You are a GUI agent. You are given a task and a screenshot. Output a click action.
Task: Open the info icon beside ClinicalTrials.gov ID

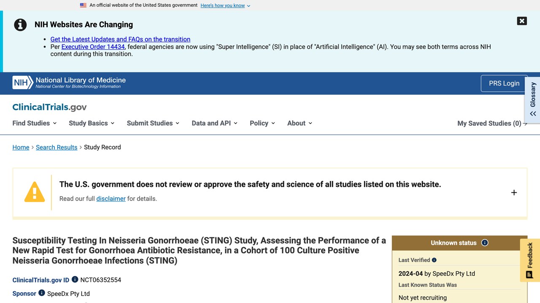coord(75,279)
